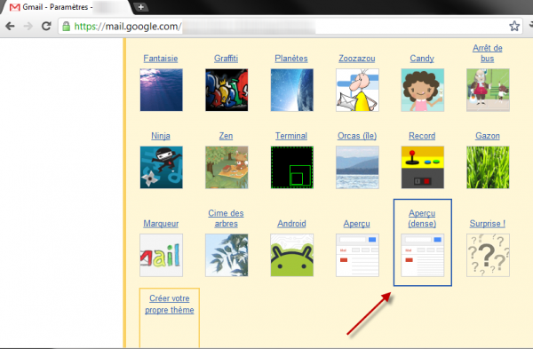Select the Zen theme thumbnail
The height and width of the screenshot is (349, 533).
point(227,167)
